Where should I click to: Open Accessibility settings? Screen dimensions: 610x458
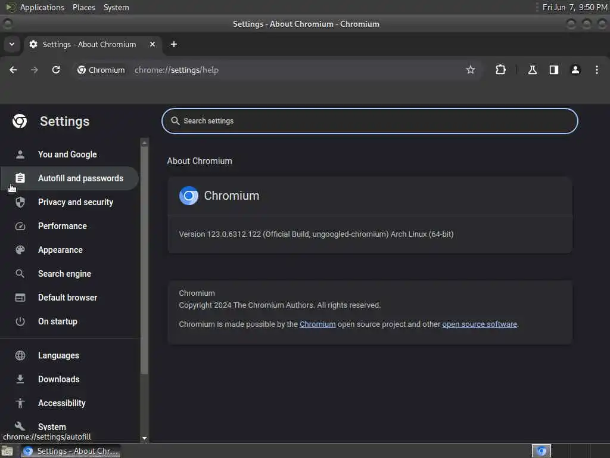[69, 403]
